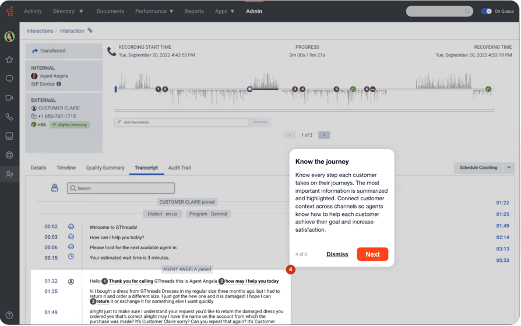Click the waveform playhead at start

(115, 89)
